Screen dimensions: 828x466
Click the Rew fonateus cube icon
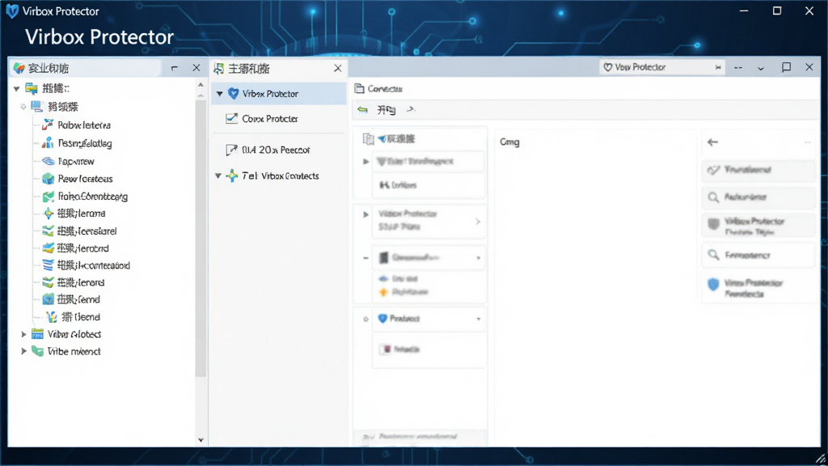[48, 179]
